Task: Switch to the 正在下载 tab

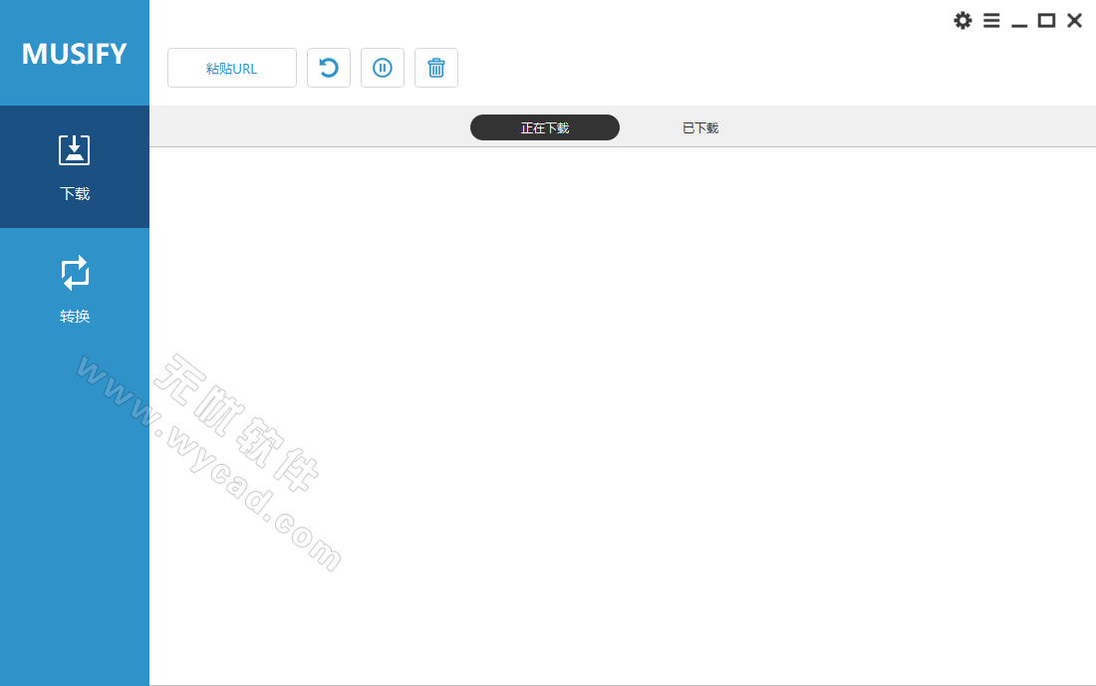Action: click(545, 127)
